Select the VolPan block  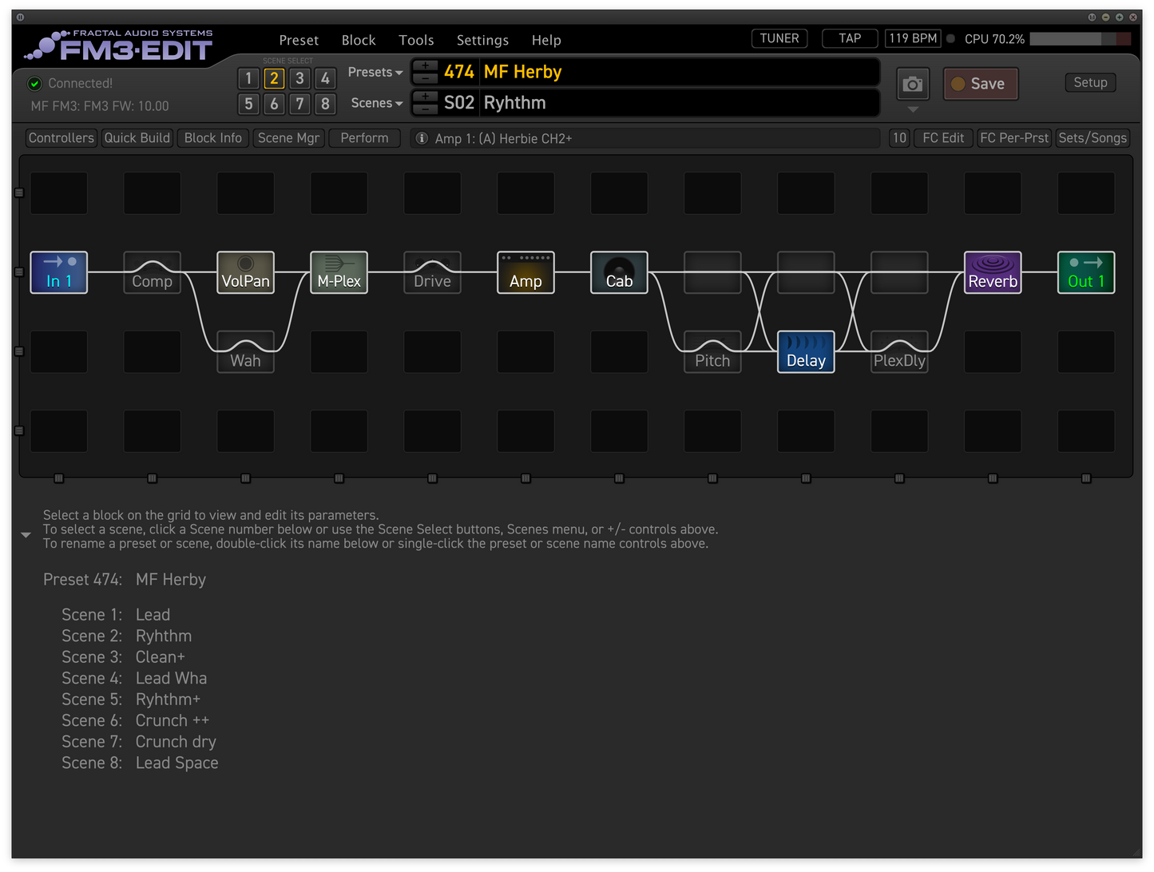[245, 272]
